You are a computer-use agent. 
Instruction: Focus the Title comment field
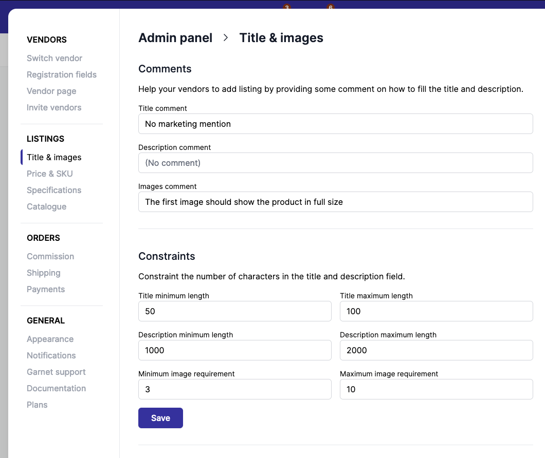pos(335,124)
